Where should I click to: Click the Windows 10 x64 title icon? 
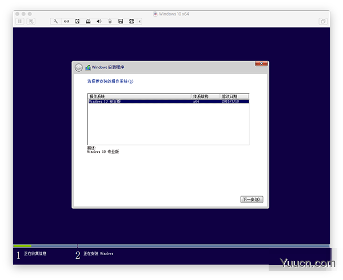[155, 14]
